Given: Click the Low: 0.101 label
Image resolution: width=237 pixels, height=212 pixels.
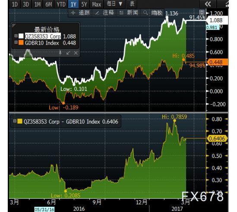Looking at the screenshot, I should [74, 89].
